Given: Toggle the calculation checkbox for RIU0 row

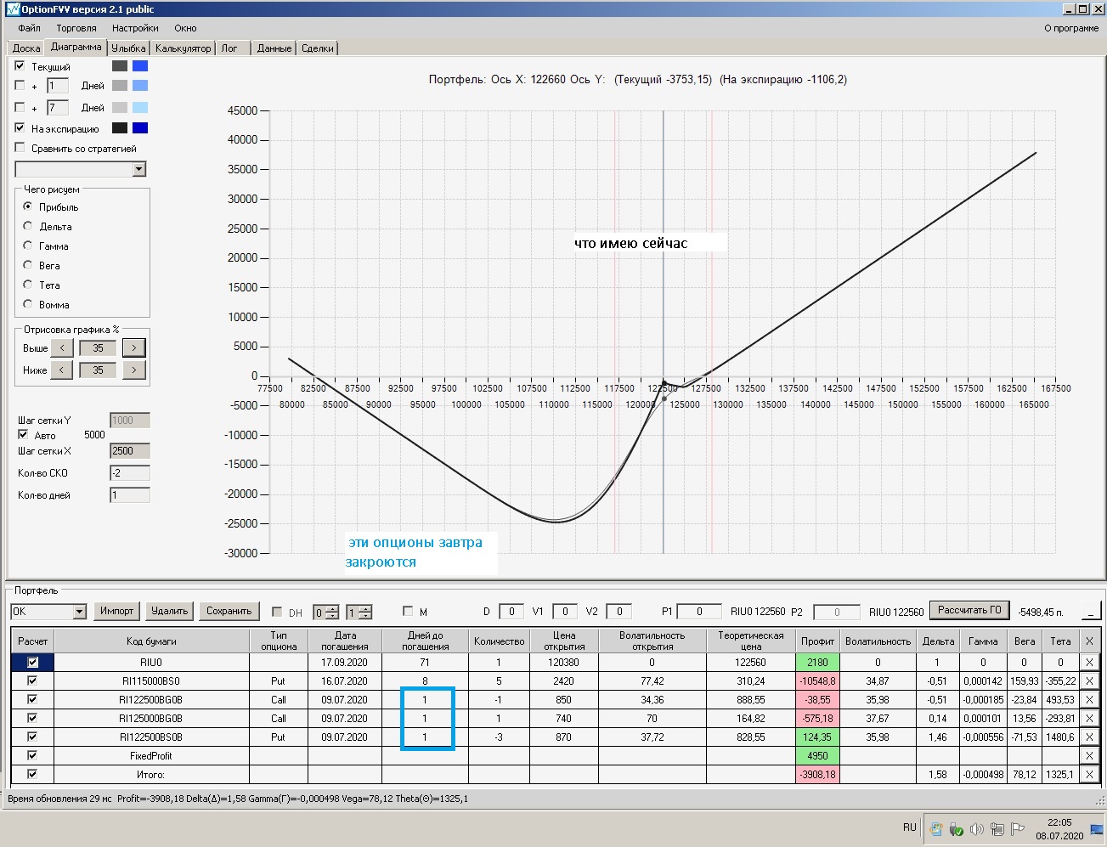Looking at the screenshot, I should [32, 662].
